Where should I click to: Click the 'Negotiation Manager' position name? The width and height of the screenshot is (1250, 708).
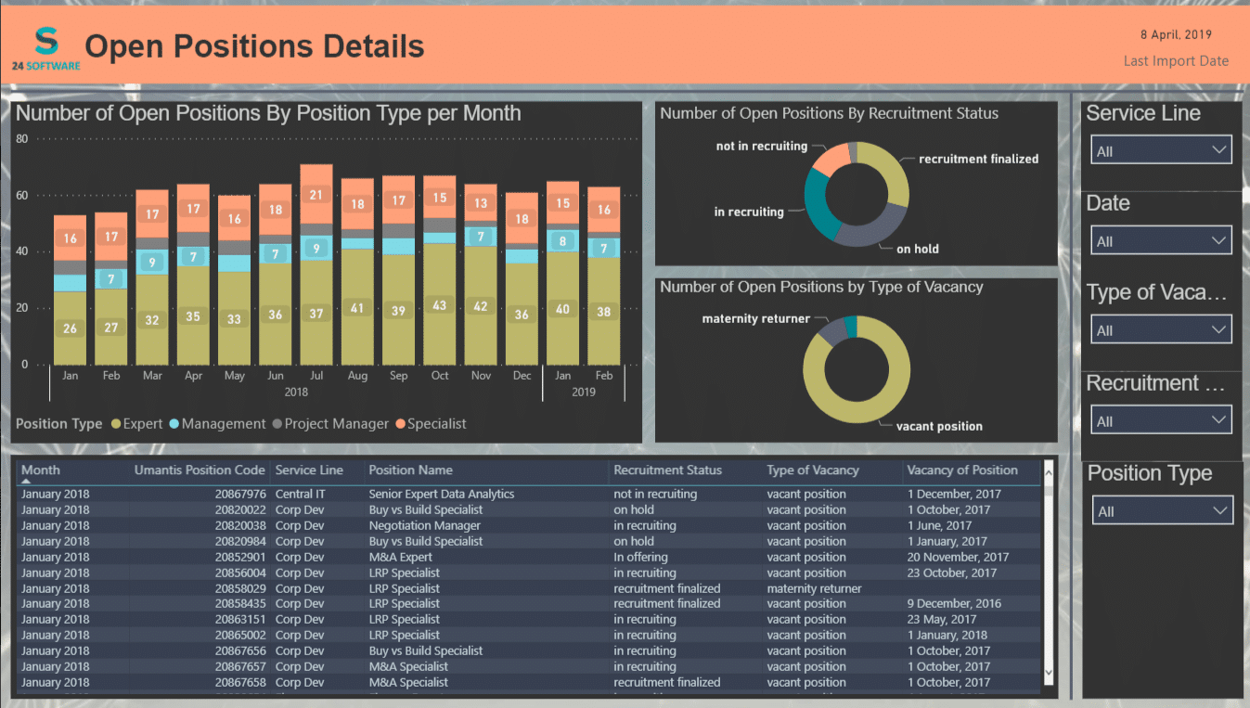click(x=425, y=525)
